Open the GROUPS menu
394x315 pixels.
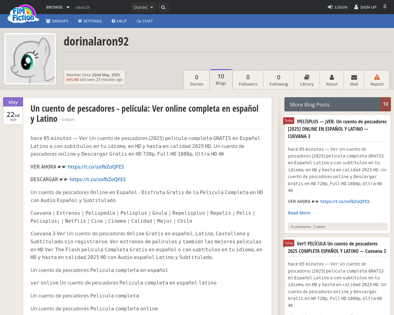point(57,21)
